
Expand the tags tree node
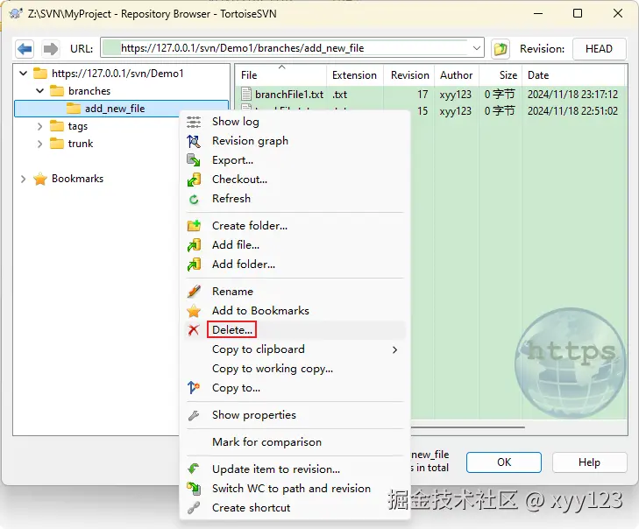click(40, 126)
